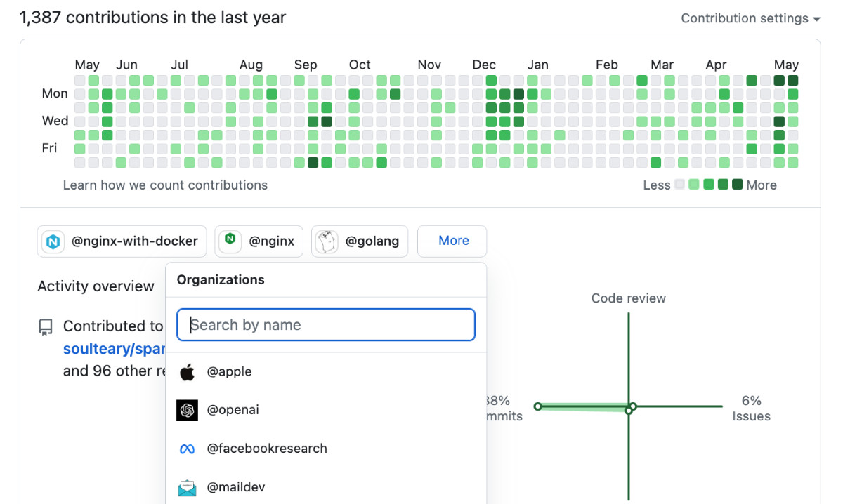Collapse the More organizations dropdown

[452, 241]
